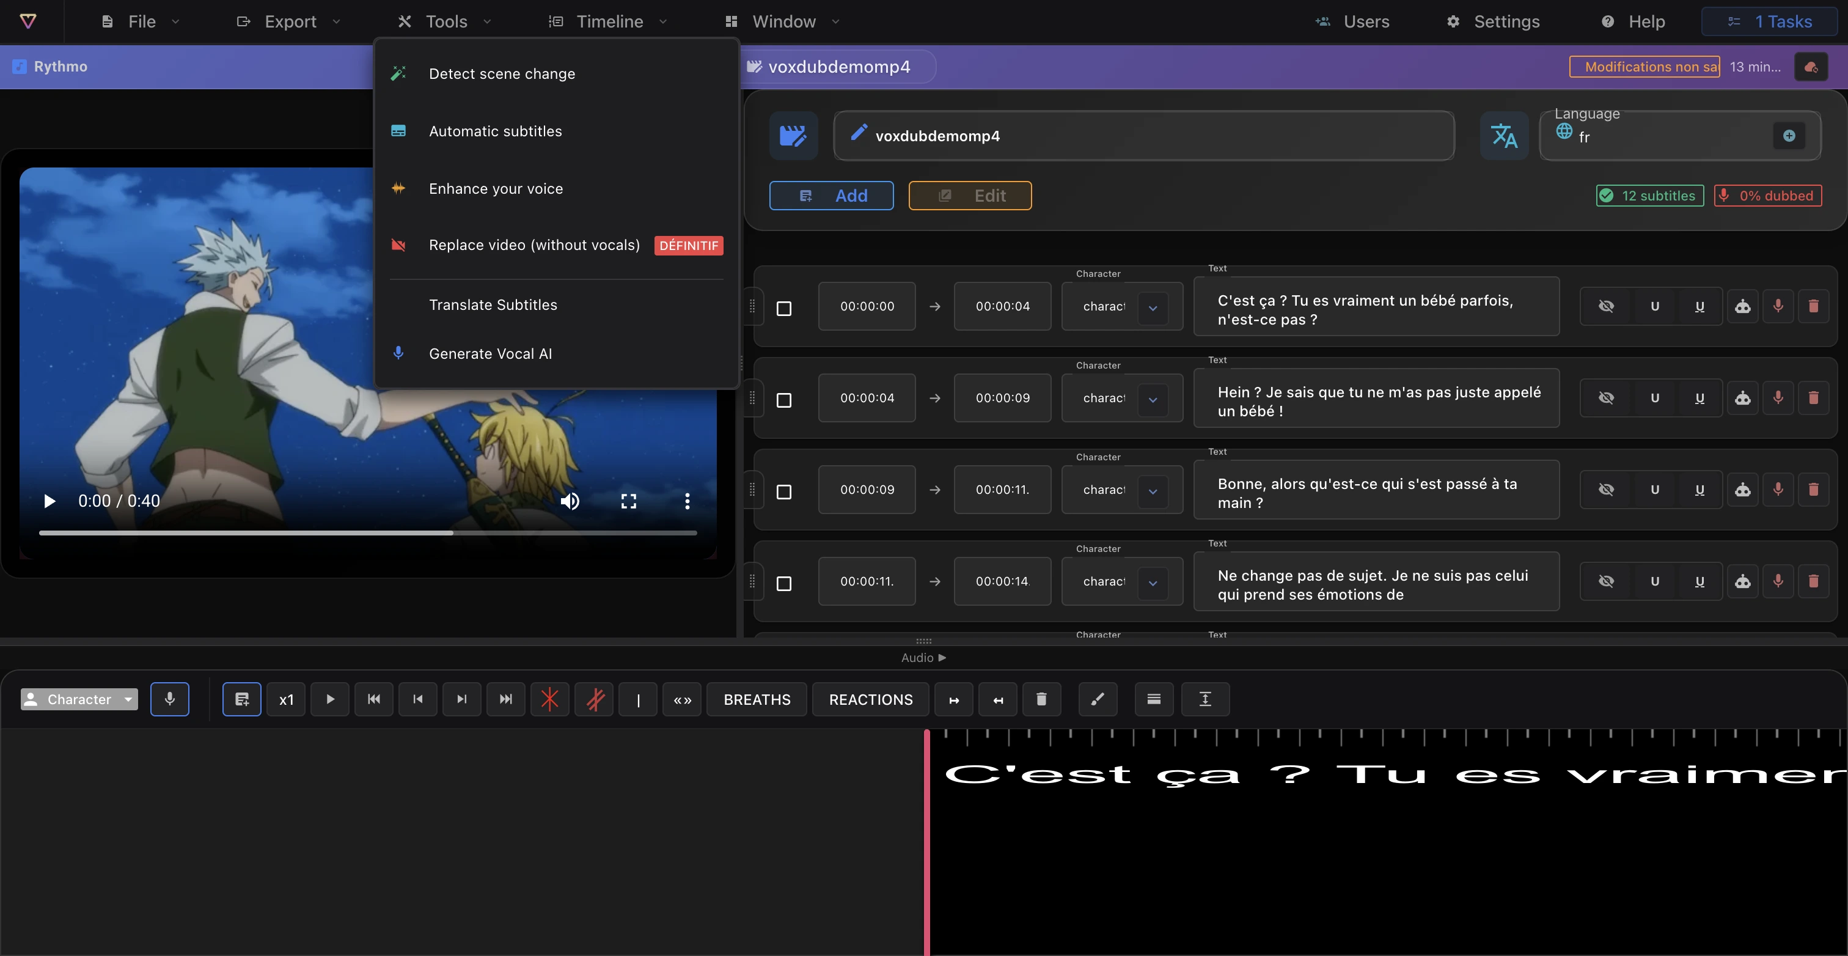Image resolution: width=1848 pixels, height=956 pixels.
Task: Choose Translate Subtitles menu entry
Action: point(556,305)
